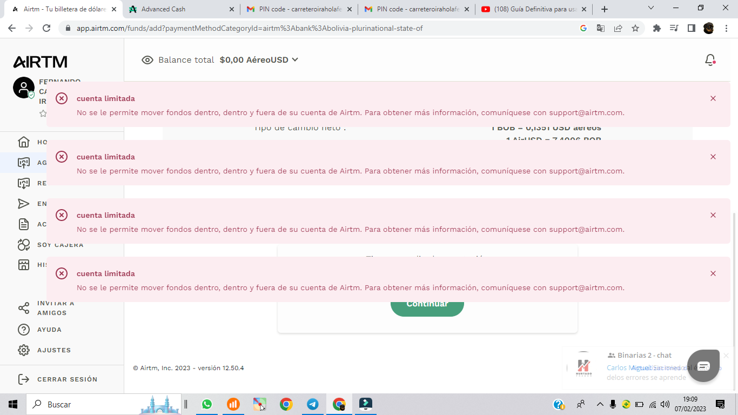Click the Binarias 2 chat notification

[648, 367]
